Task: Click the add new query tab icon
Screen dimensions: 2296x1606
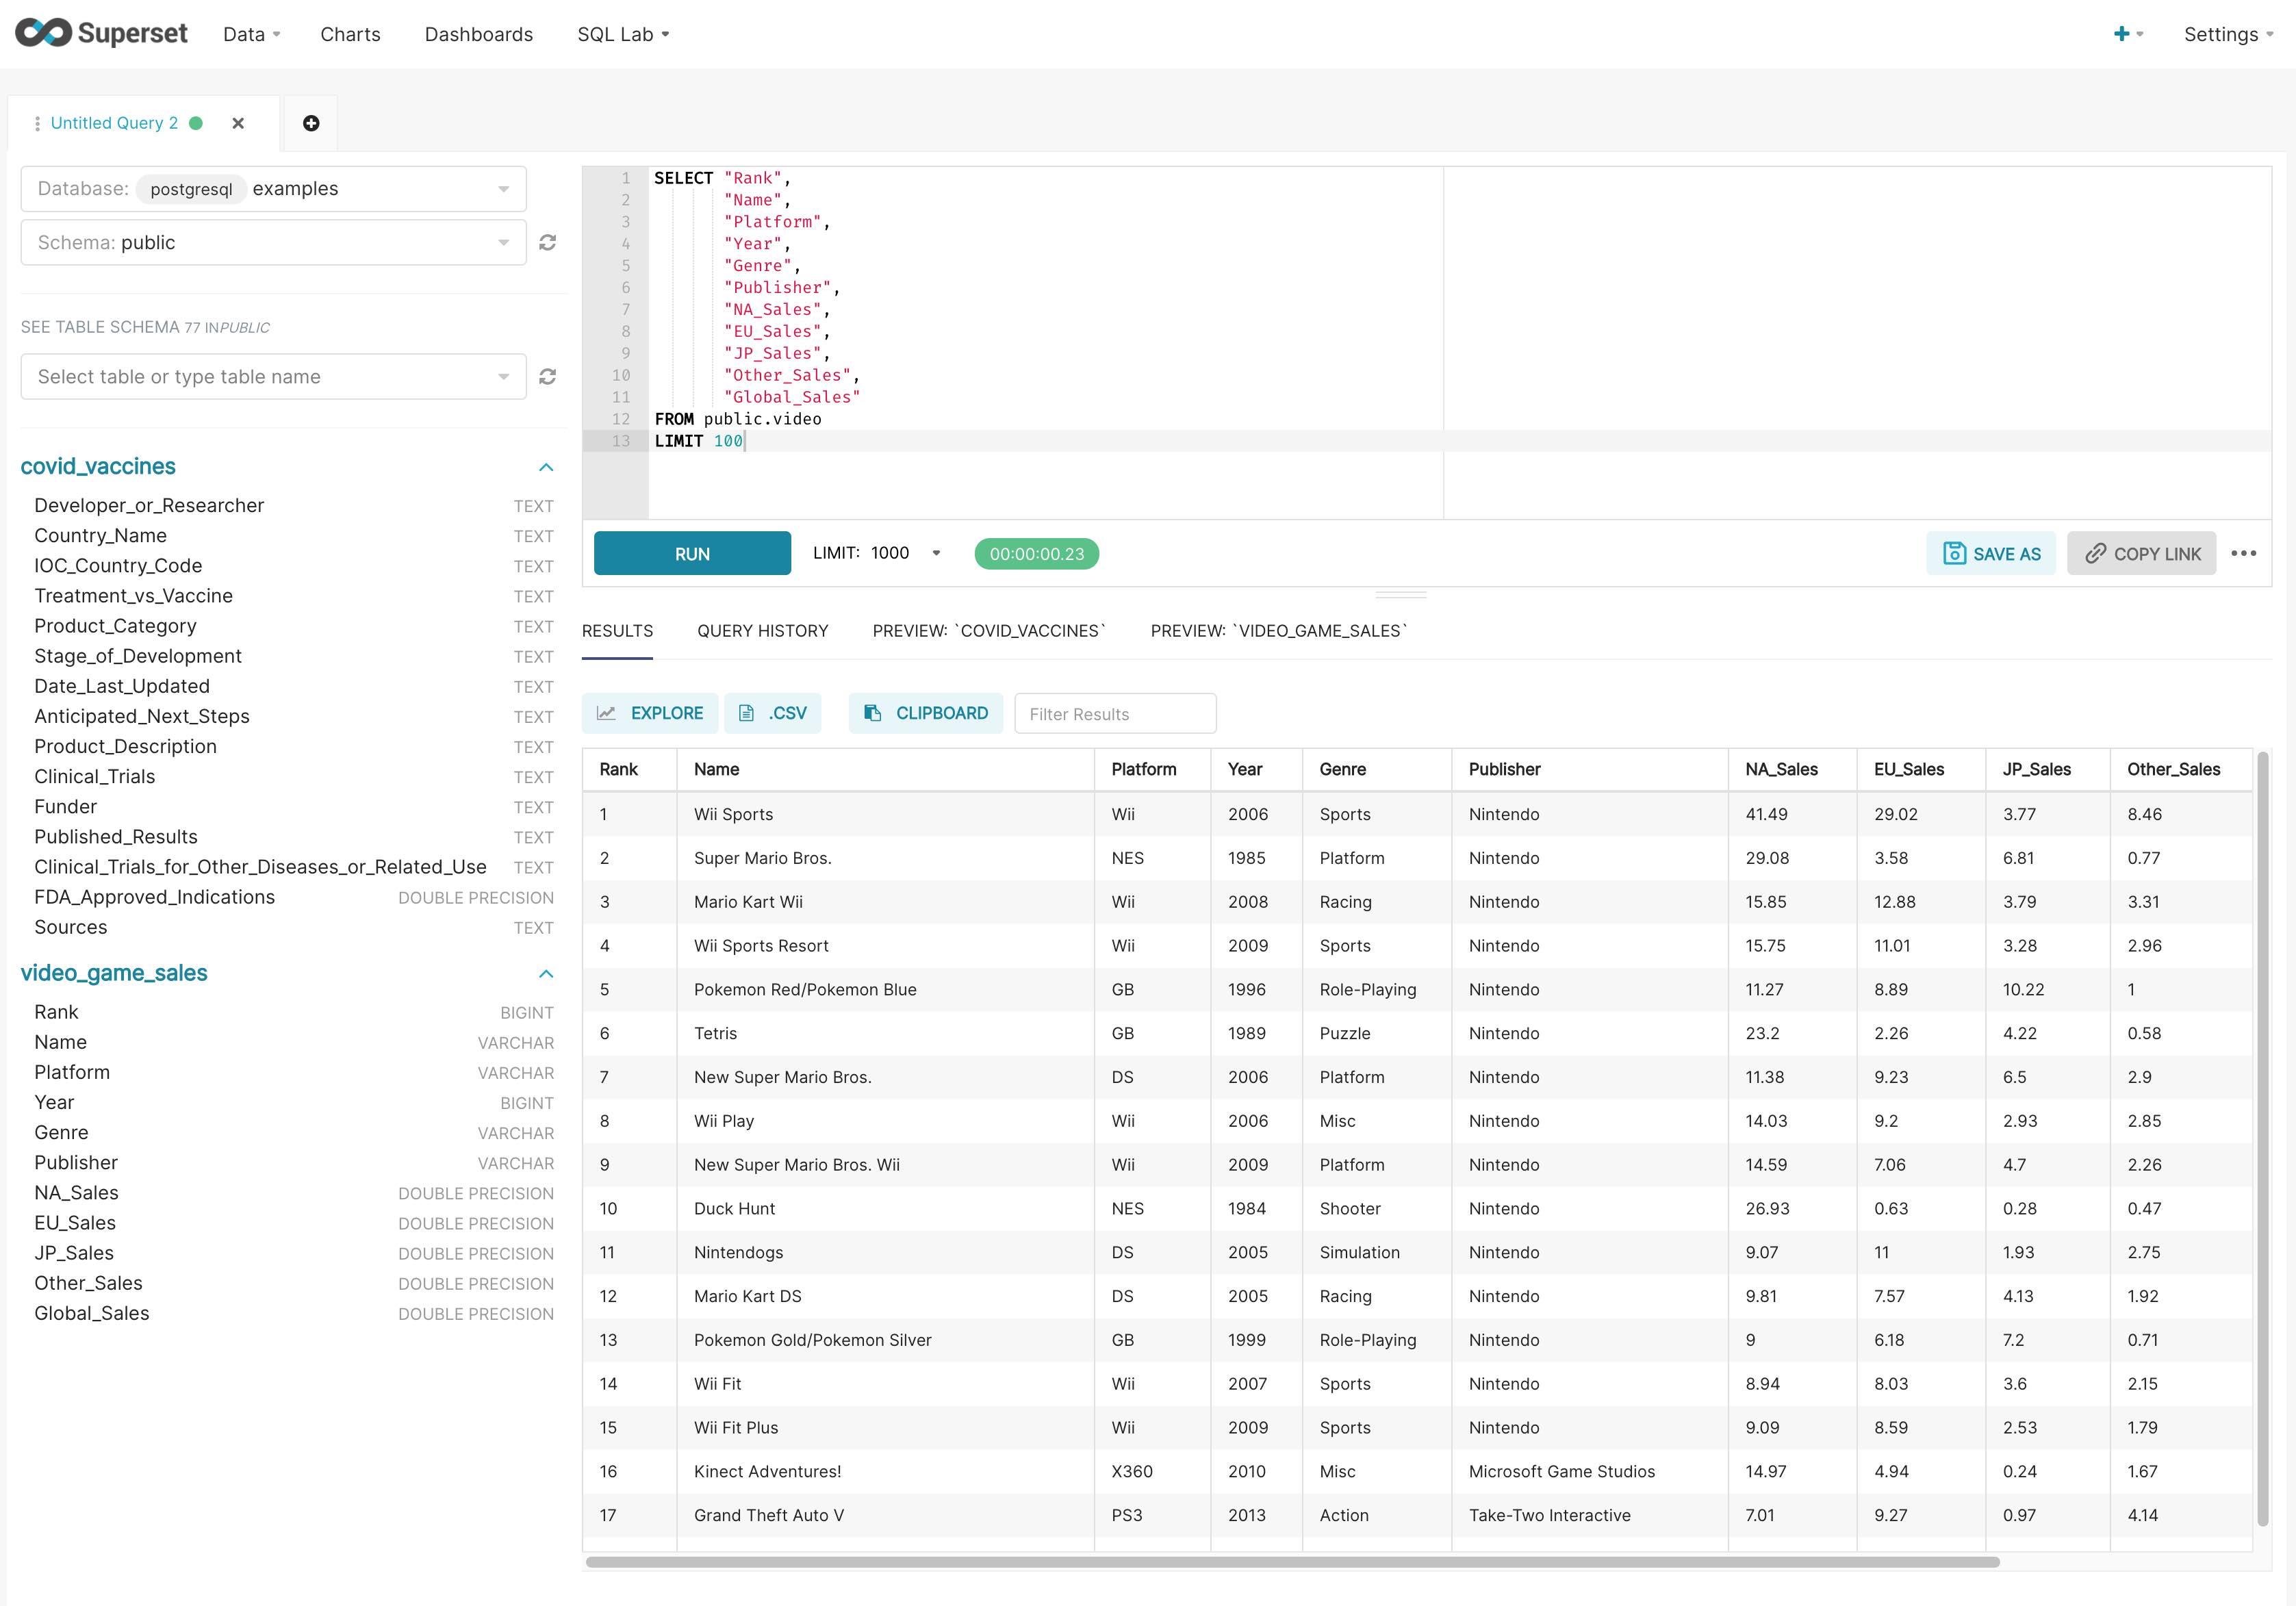Action: 311,122
